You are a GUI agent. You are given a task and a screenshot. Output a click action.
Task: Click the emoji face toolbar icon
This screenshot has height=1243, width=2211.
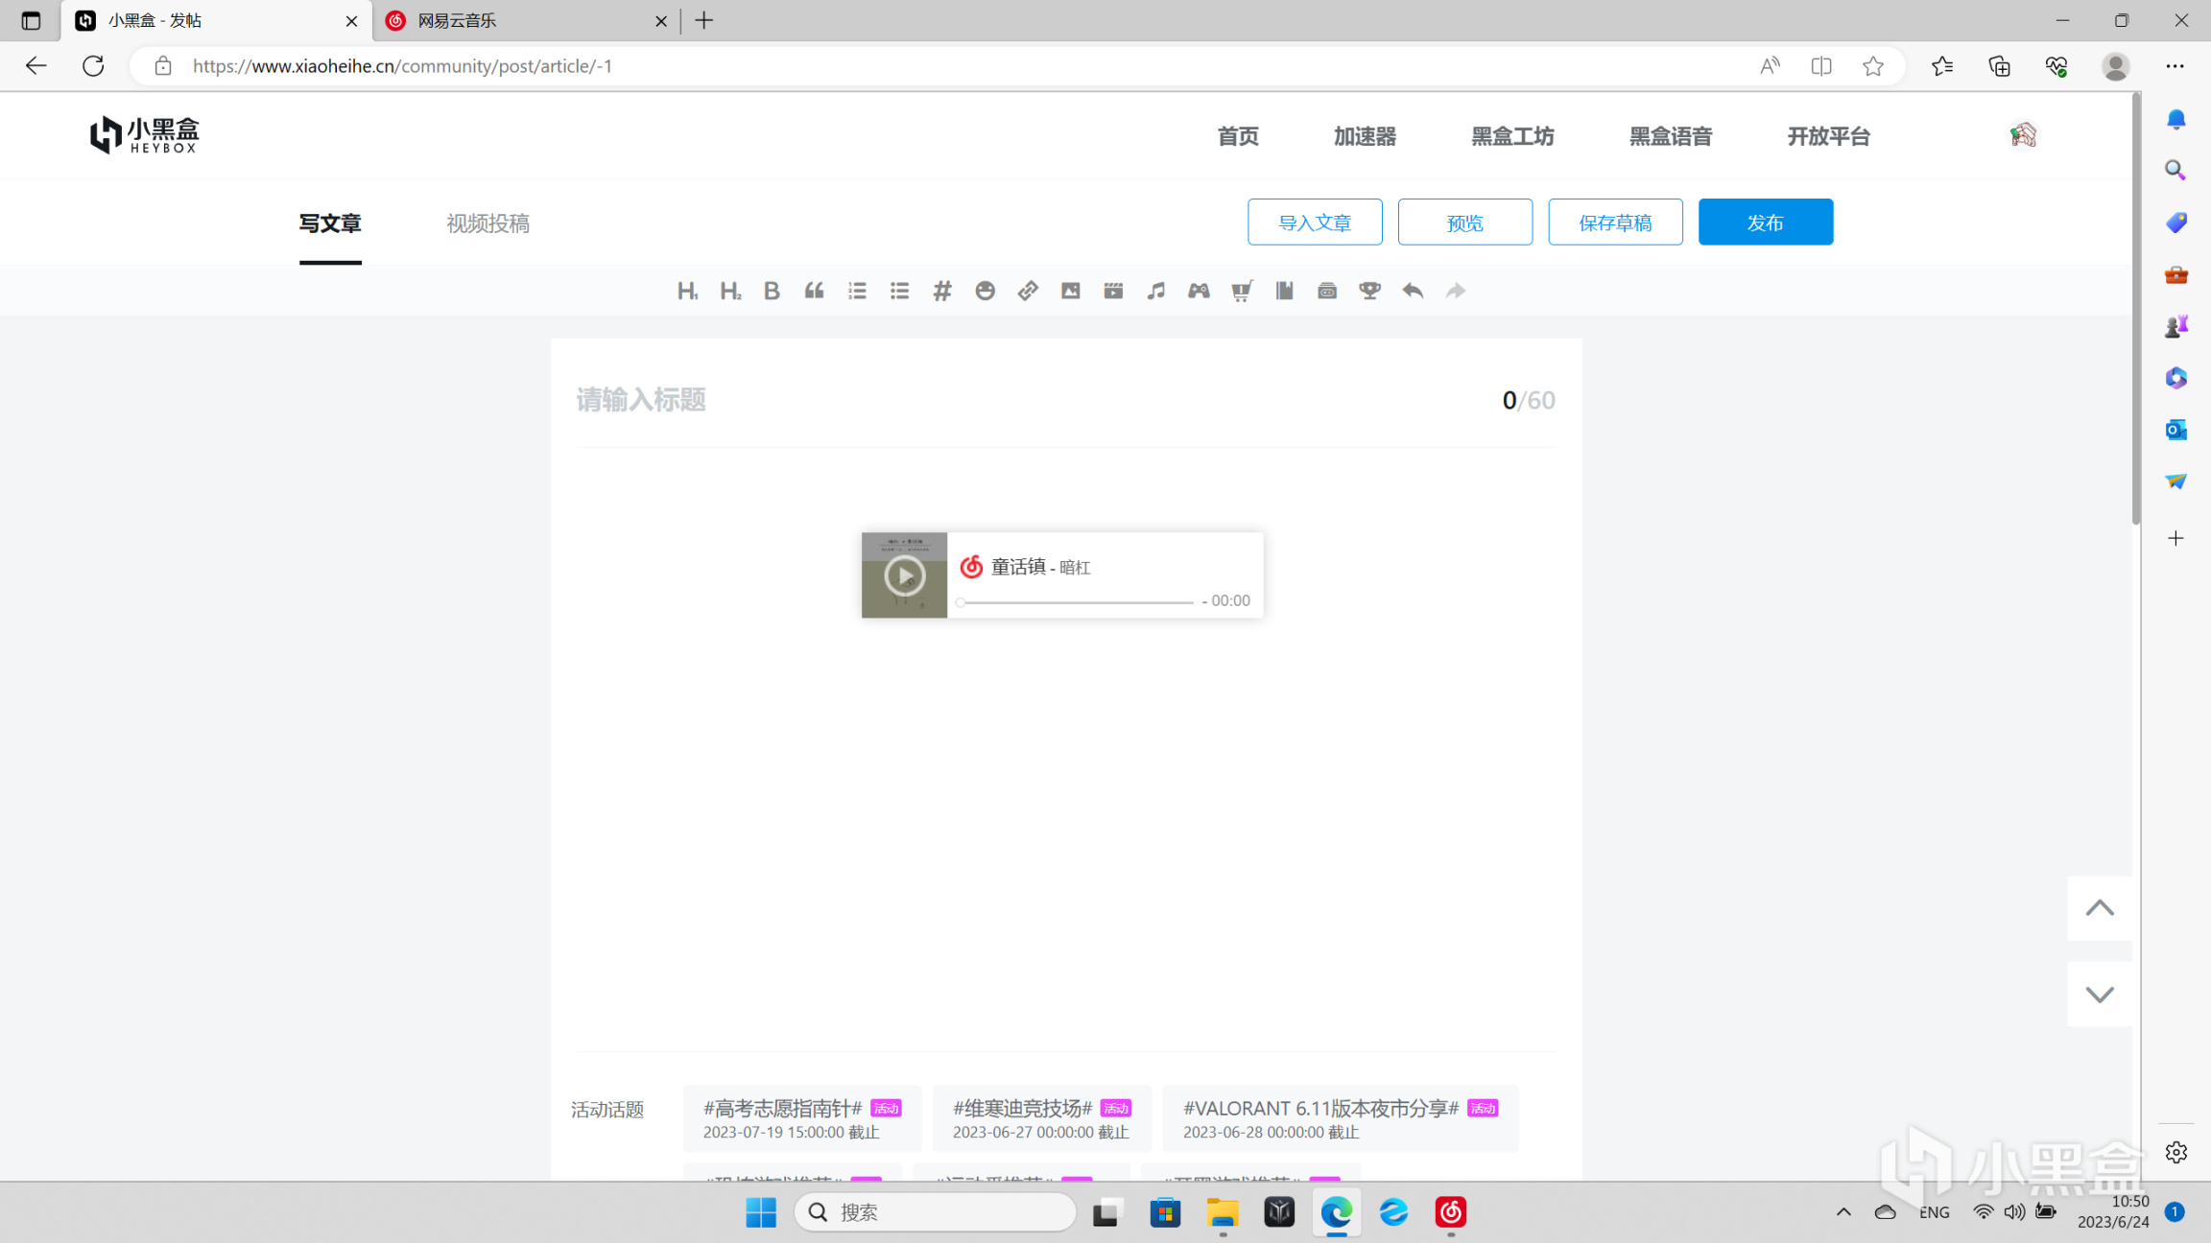click(x=985, y=291)
